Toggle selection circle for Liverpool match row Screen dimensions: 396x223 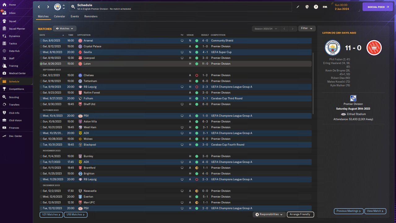tap(41, 58)
